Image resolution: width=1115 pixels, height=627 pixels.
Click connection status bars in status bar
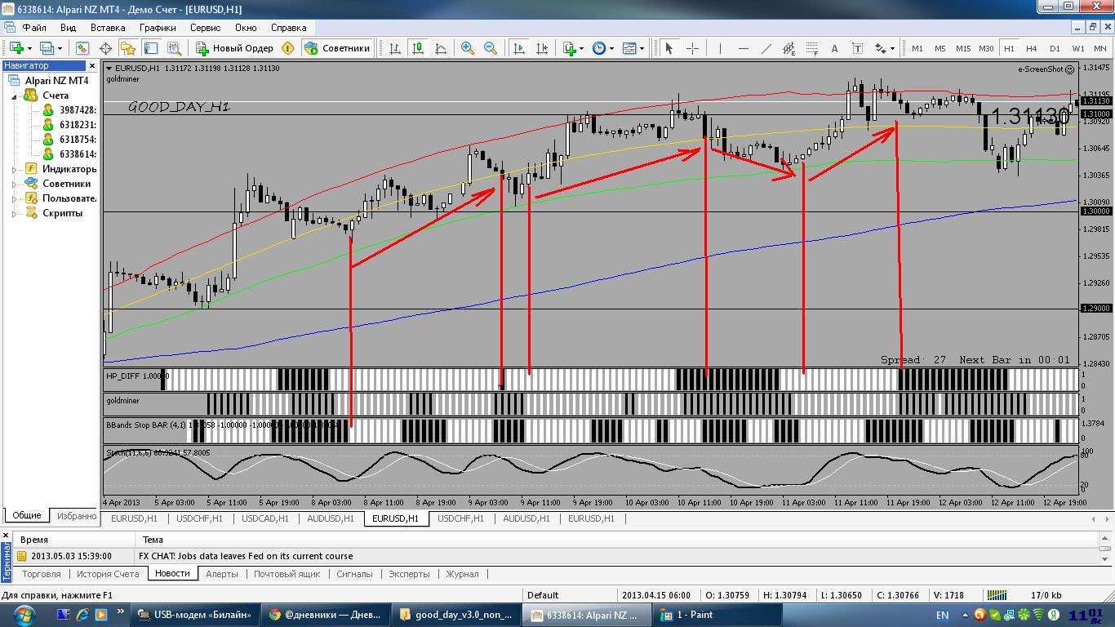tap(997, 595)
